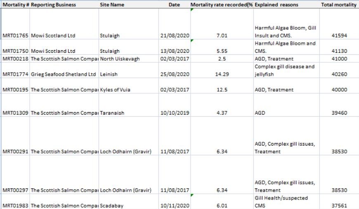359x209 pixels.
Task: Click the total mortality value 41594
Action: [339, 35]
